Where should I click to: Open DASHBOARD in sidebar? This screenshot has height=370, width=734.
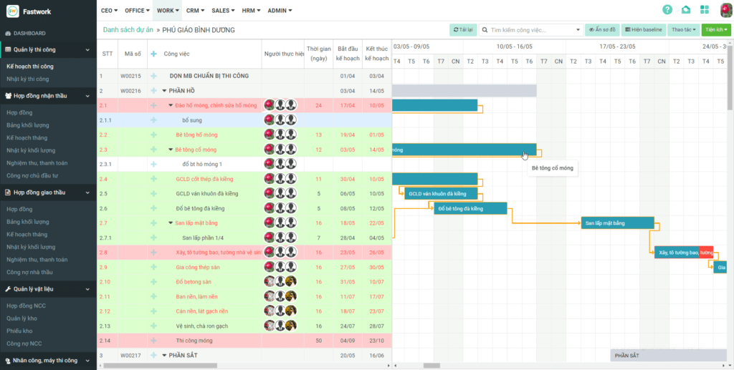coord(26,33)
